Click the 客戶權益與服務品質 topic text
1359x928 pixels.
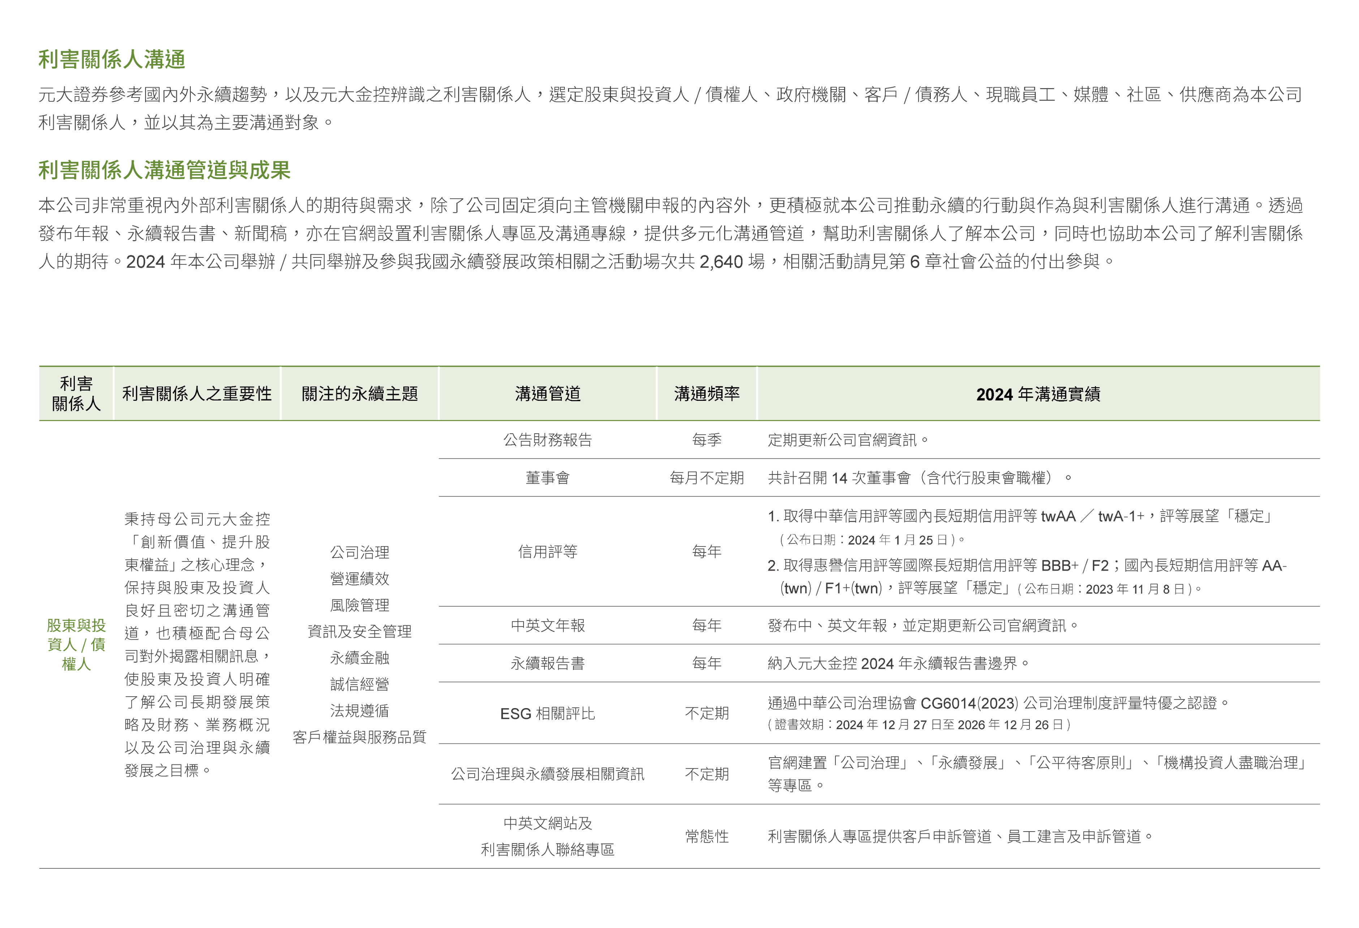[359, 737]
